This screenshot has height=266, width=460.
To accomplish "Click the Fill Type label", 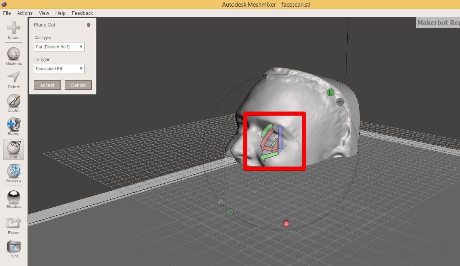I will pyautogui.click(x=42, y=59).
